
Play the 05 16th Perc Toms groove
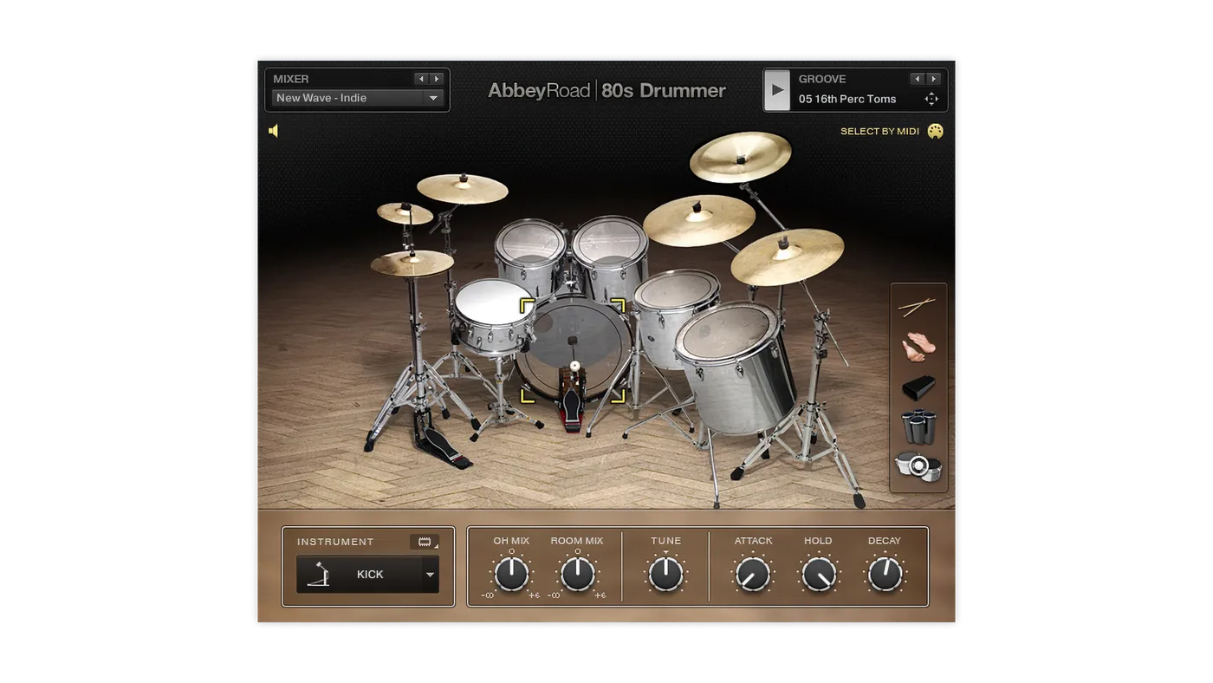click(x=777, y=90)
